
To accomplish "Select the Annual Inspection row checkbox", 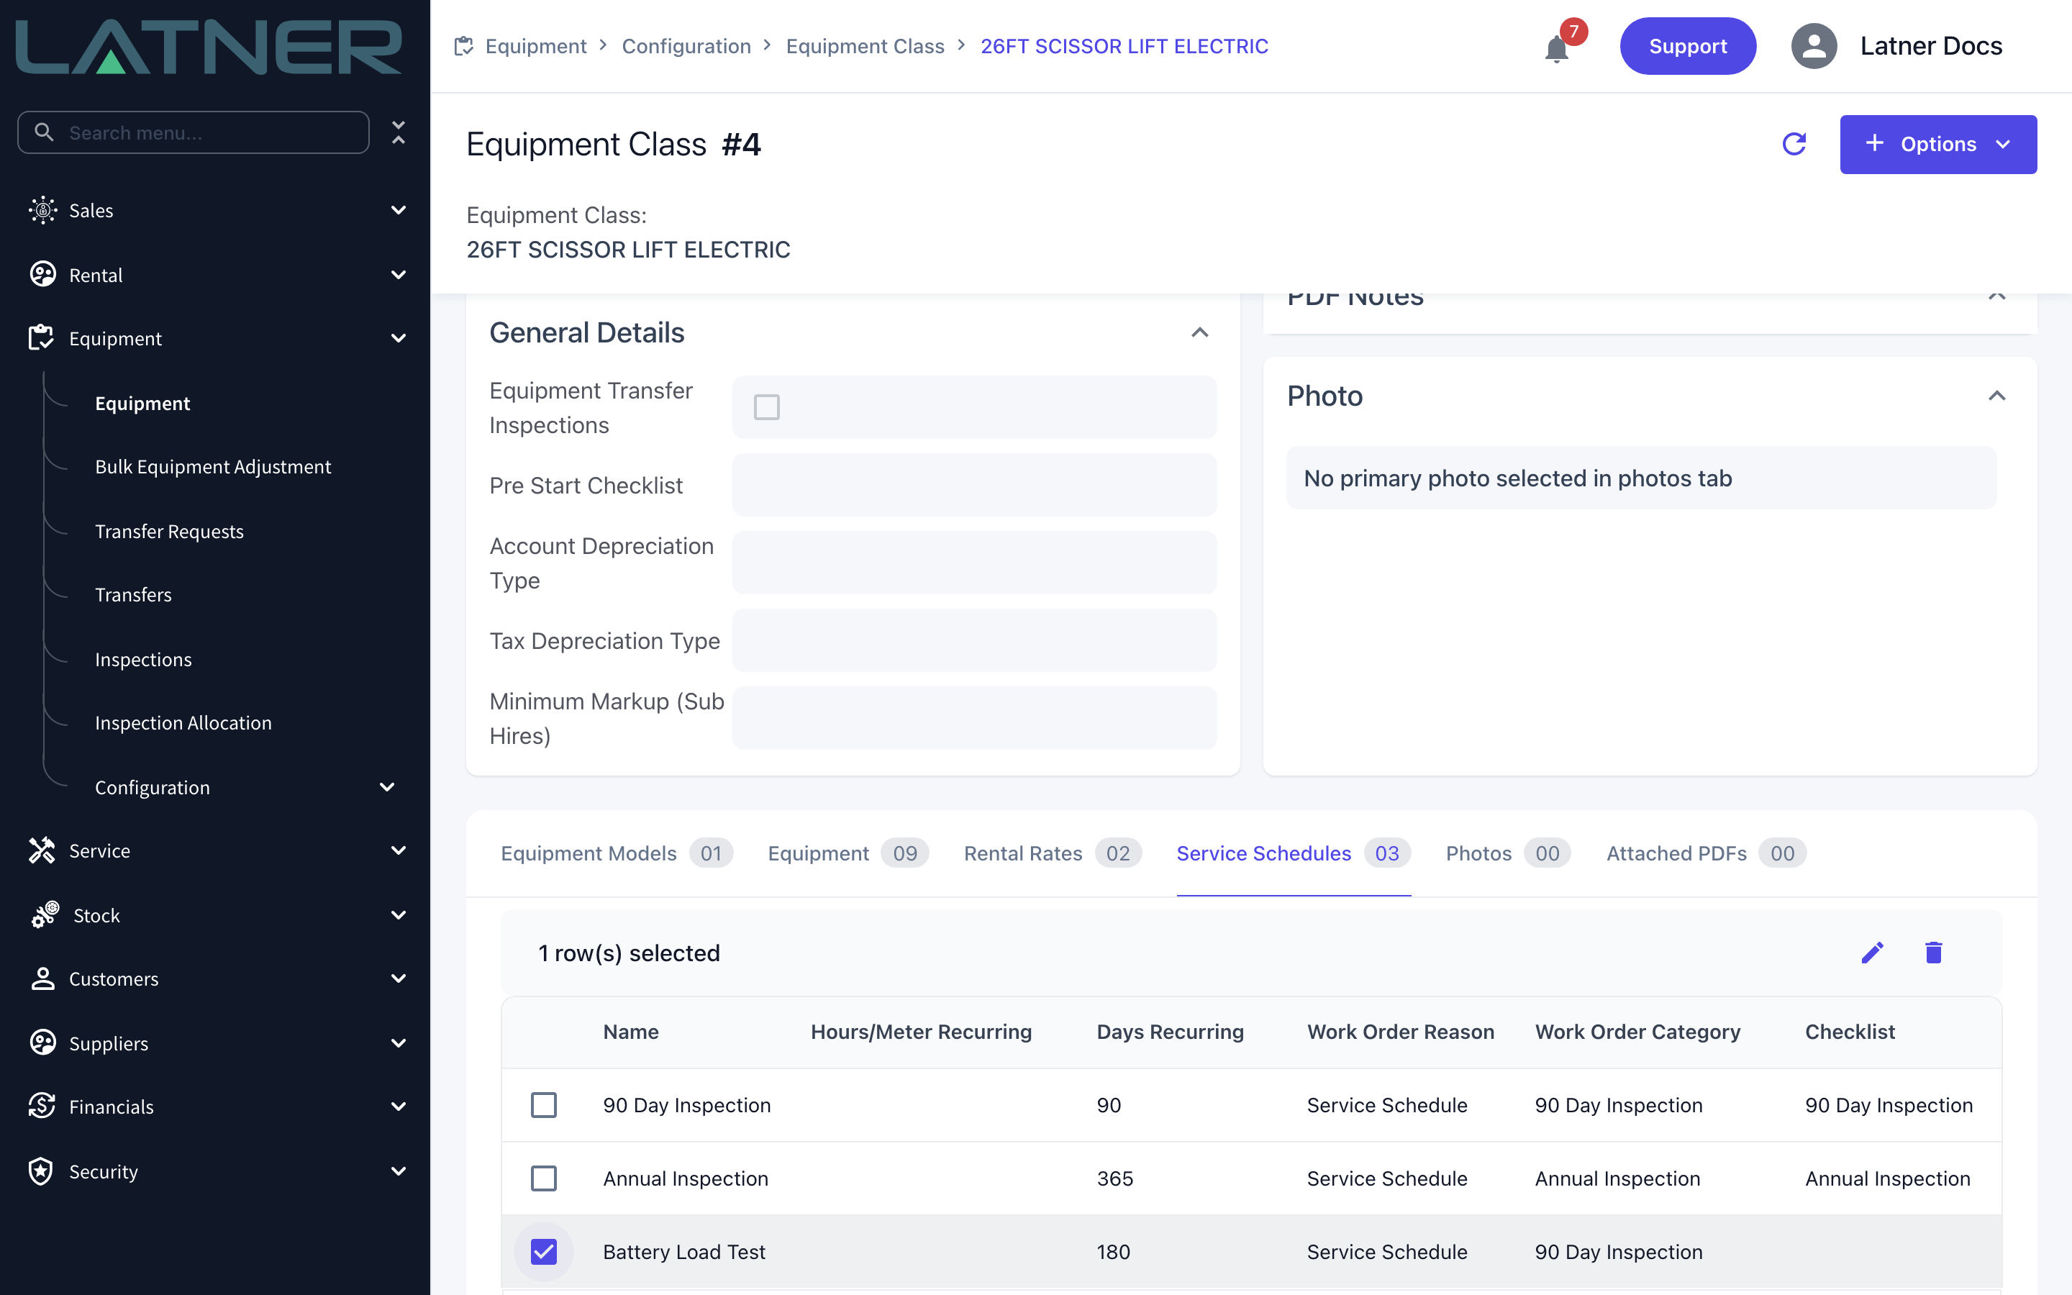I will coord(544,1178).
